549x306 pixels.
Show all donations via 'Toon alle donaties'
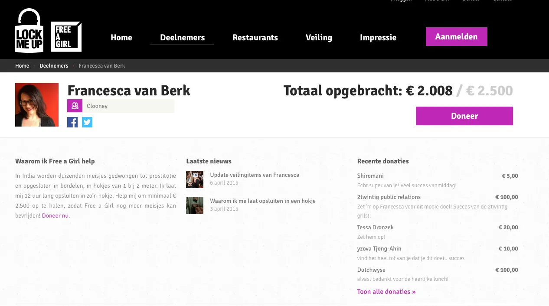pyautogui.click(x=386, y=292)
